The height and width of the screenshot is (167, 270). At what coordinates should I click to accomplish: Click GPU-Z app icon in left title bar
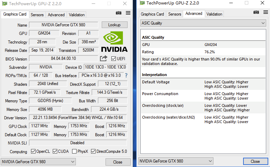point(4,3)
